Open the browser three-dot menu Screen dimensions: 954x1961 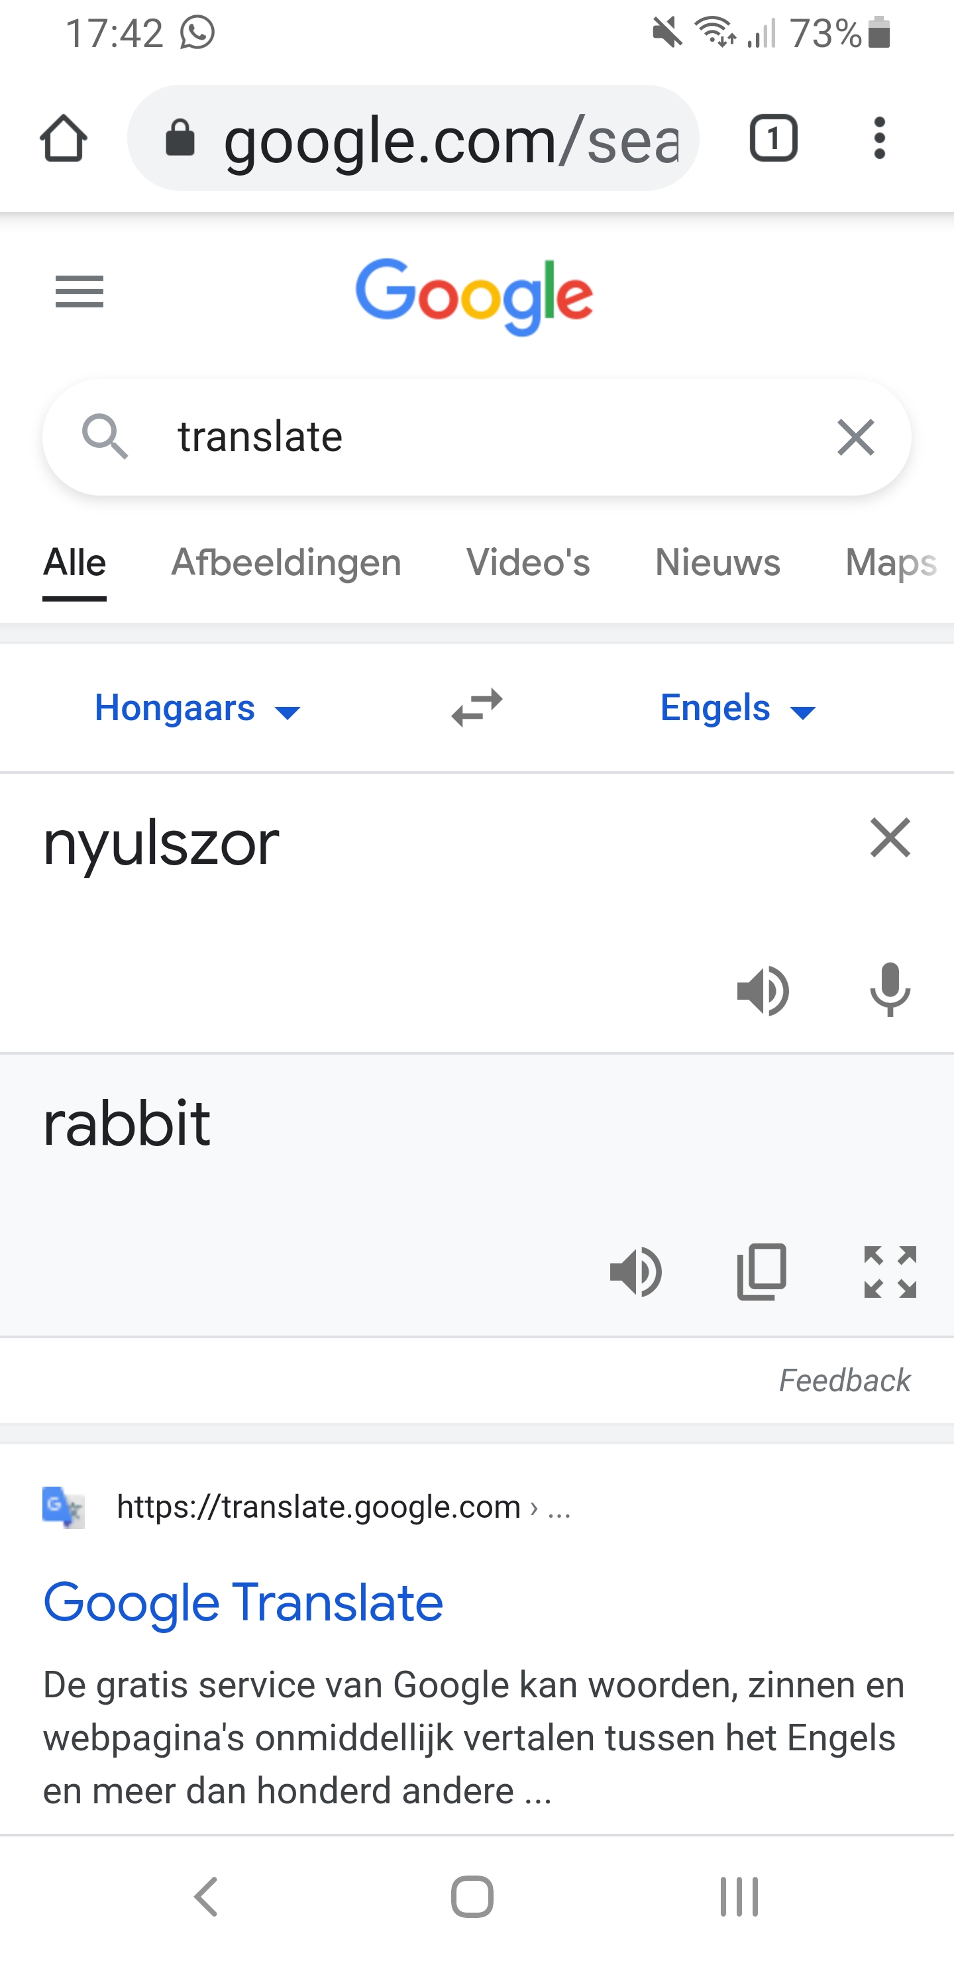[879, 138]
